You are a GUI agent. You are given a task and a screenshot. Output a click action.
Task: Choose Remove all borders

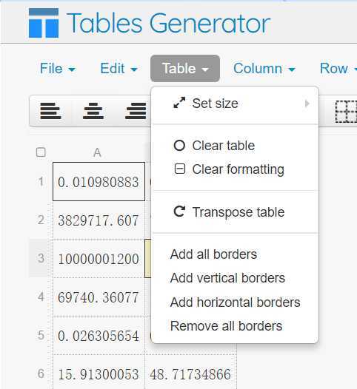click(235, 325)
